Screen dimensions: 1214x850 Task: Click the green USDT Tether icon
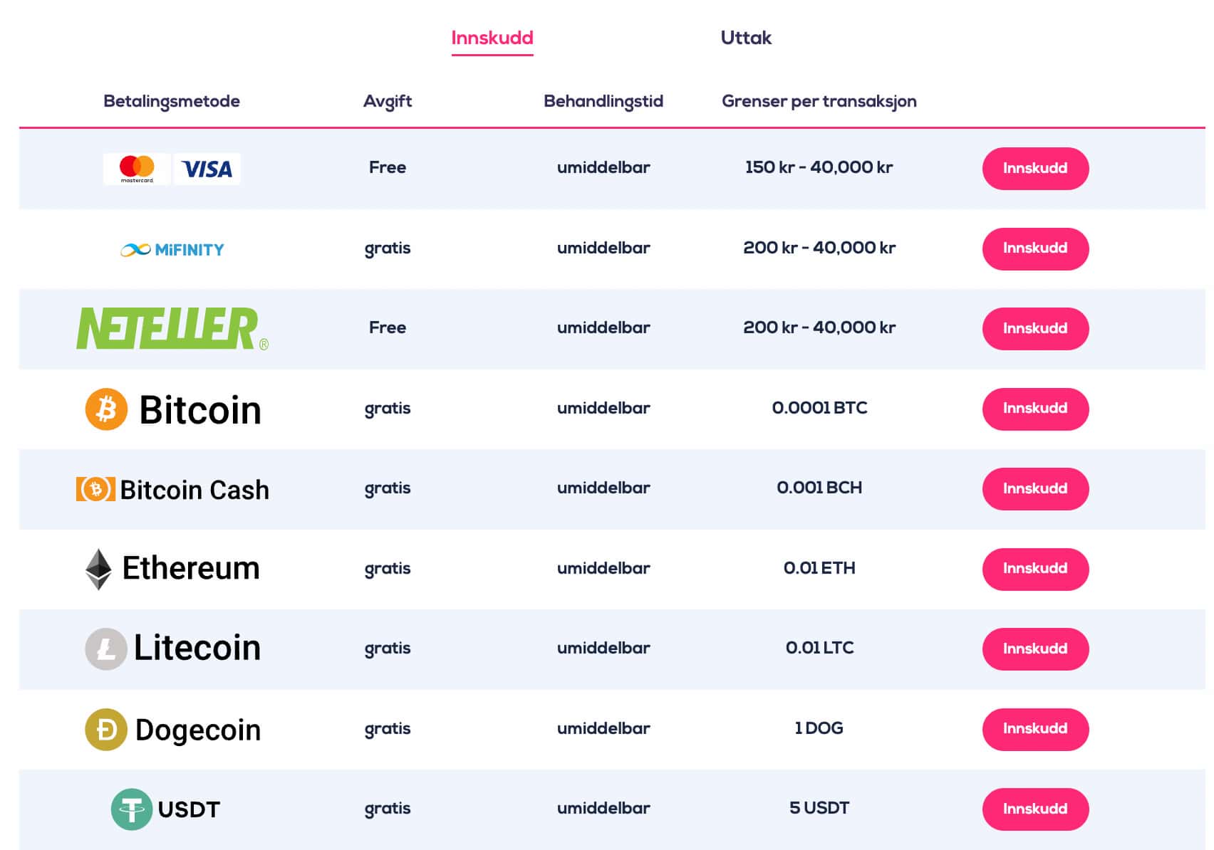[132, 809]
